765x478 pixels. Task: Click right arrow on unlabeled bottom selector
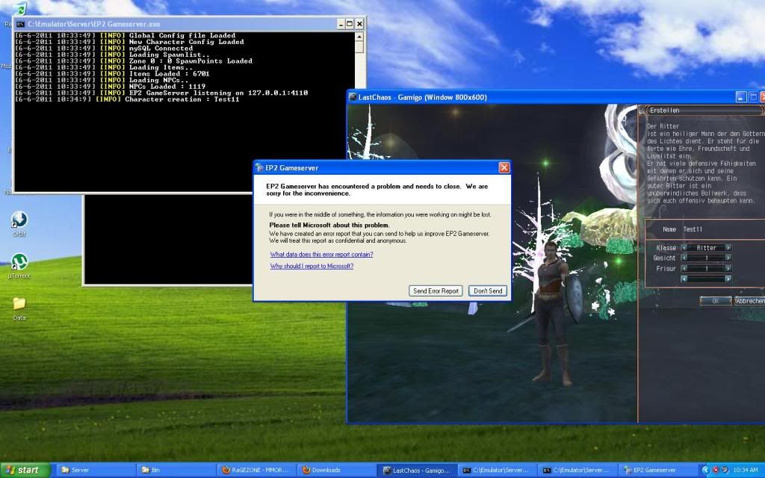[x=728, y=279]
